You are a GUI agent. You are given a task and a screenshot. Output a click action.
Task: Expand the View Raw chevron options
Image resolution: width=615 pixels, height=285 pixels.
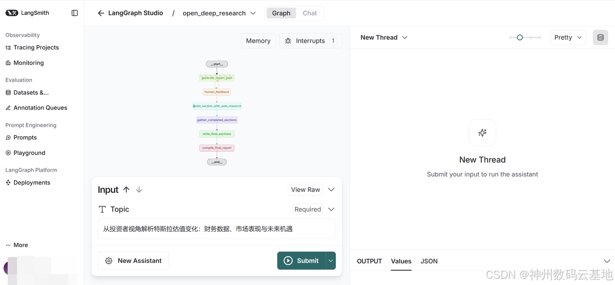(331, 190)
